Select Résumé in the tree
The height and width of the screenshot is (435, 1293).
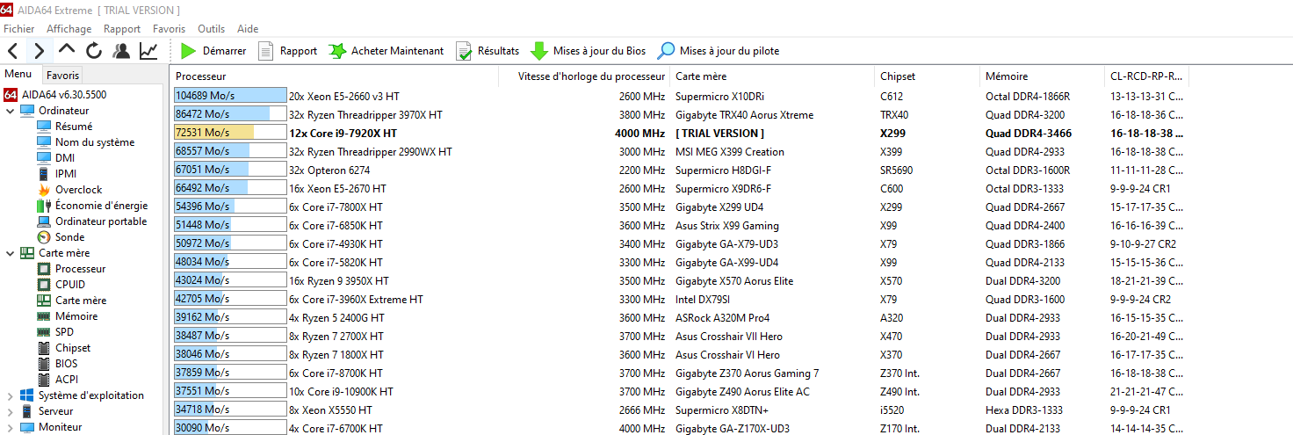64,127
